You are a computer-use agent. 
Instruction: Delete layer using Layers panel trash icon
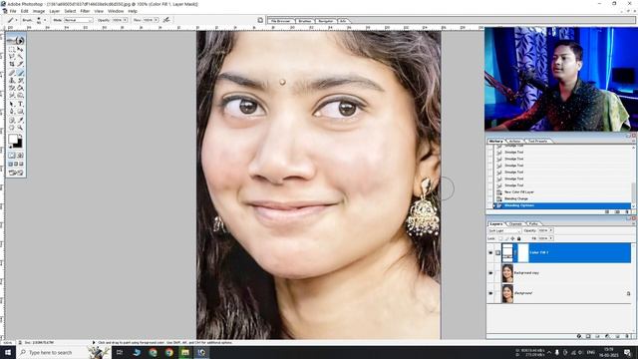(x=627, y=336)
